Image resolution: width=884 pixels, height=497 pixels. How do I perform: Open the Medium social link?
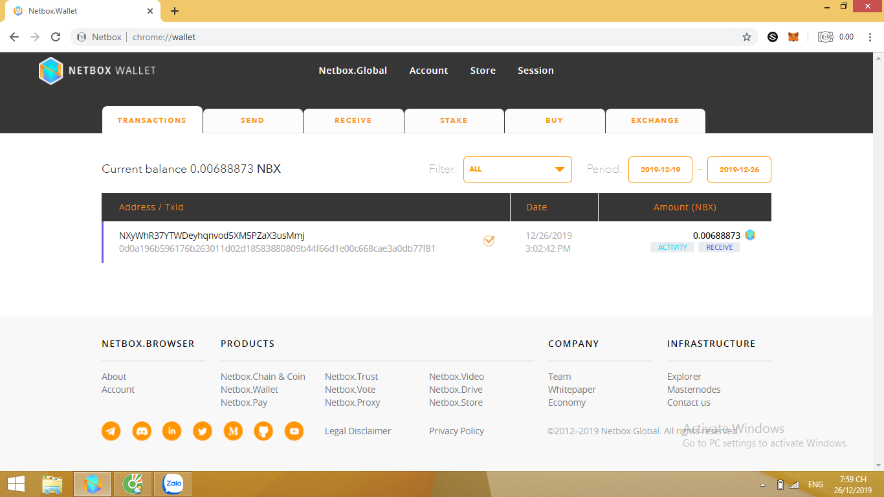coord(233,431)
